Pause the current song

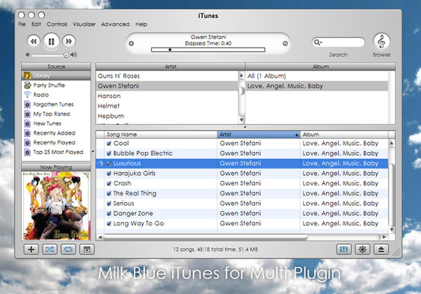51,41
